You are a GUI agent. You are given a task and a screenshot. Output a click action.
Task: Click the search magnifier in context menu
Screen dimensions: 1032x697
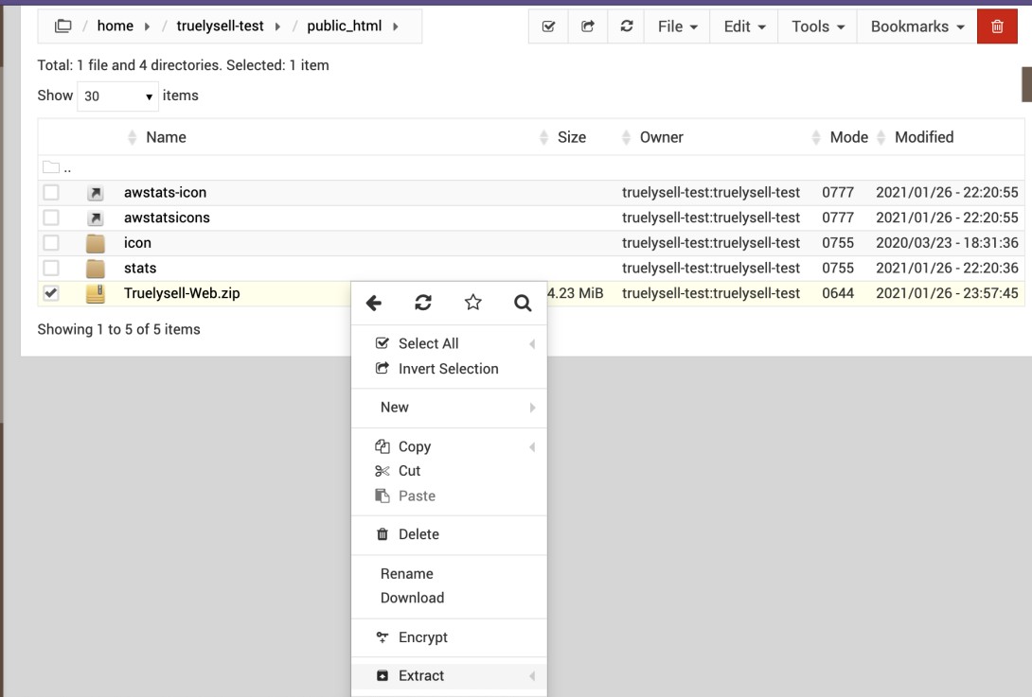tap(523, 303)
